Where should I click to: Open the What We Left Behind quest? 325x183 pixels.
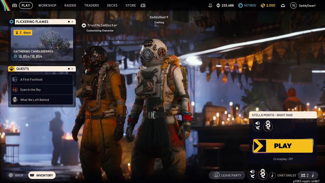(42, 100)
